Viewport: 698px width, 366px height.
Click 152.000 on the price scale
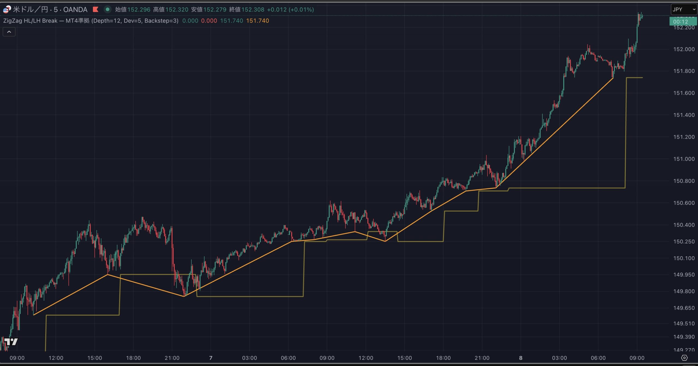tap(684, 49)
